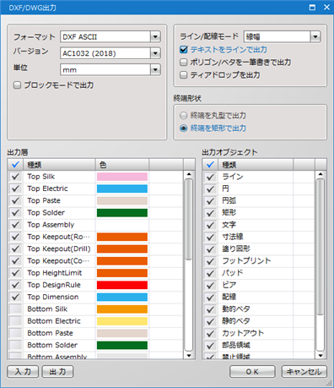Uncheck the Top Assembly layer
Screen dimensions: 334x388
[x=15, y=225]
